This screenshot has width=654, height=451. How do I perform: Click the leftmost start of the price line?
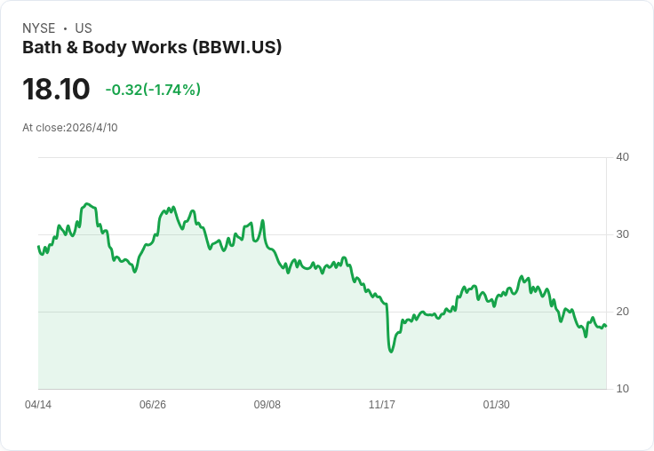tap(38, 246)
